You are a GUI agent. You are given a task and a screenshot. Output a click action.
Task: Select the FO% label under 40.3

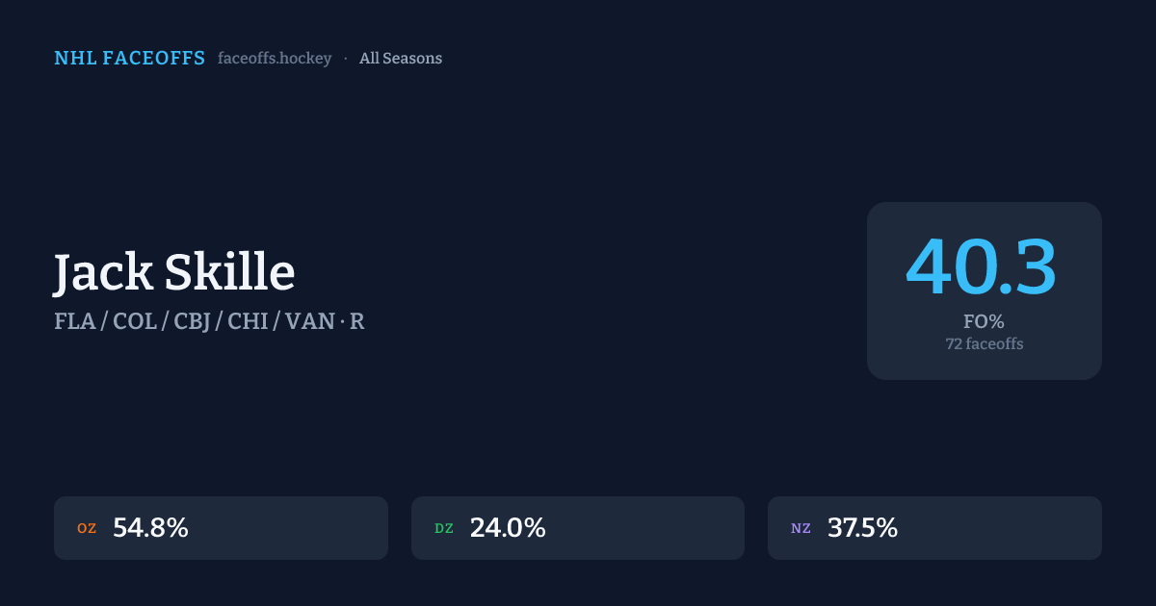pos(984,322)
